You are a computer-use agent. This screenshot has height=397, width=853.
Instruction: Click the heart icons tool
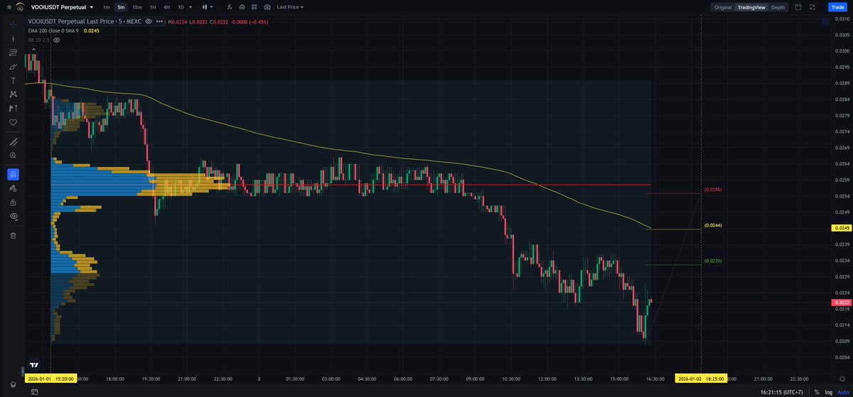pos(13,122)
